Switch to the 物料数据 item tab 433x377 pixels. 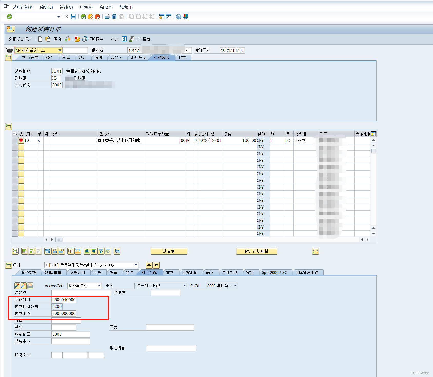click(29, 272)
